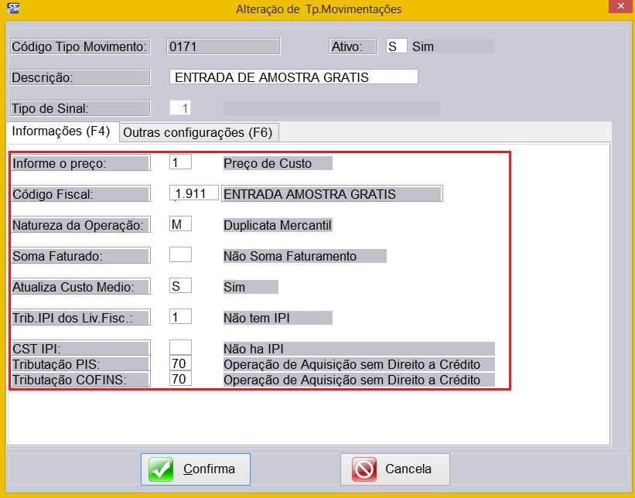Click the red prohibition icon on Cancela

[x=364, y=469]
